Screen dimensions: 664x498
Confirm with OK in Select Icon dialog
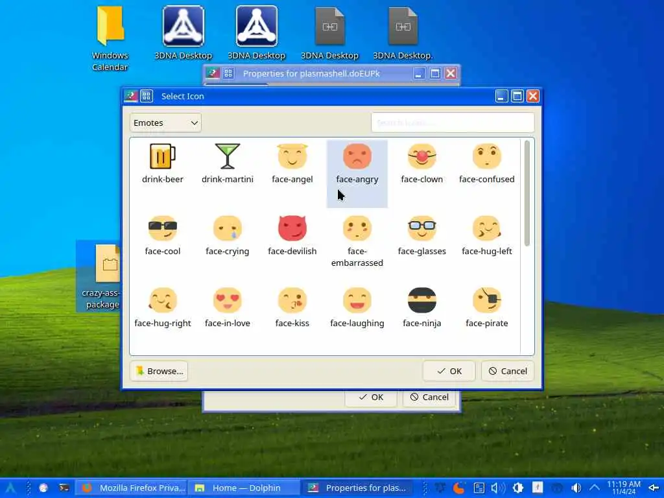pos(449,371)
